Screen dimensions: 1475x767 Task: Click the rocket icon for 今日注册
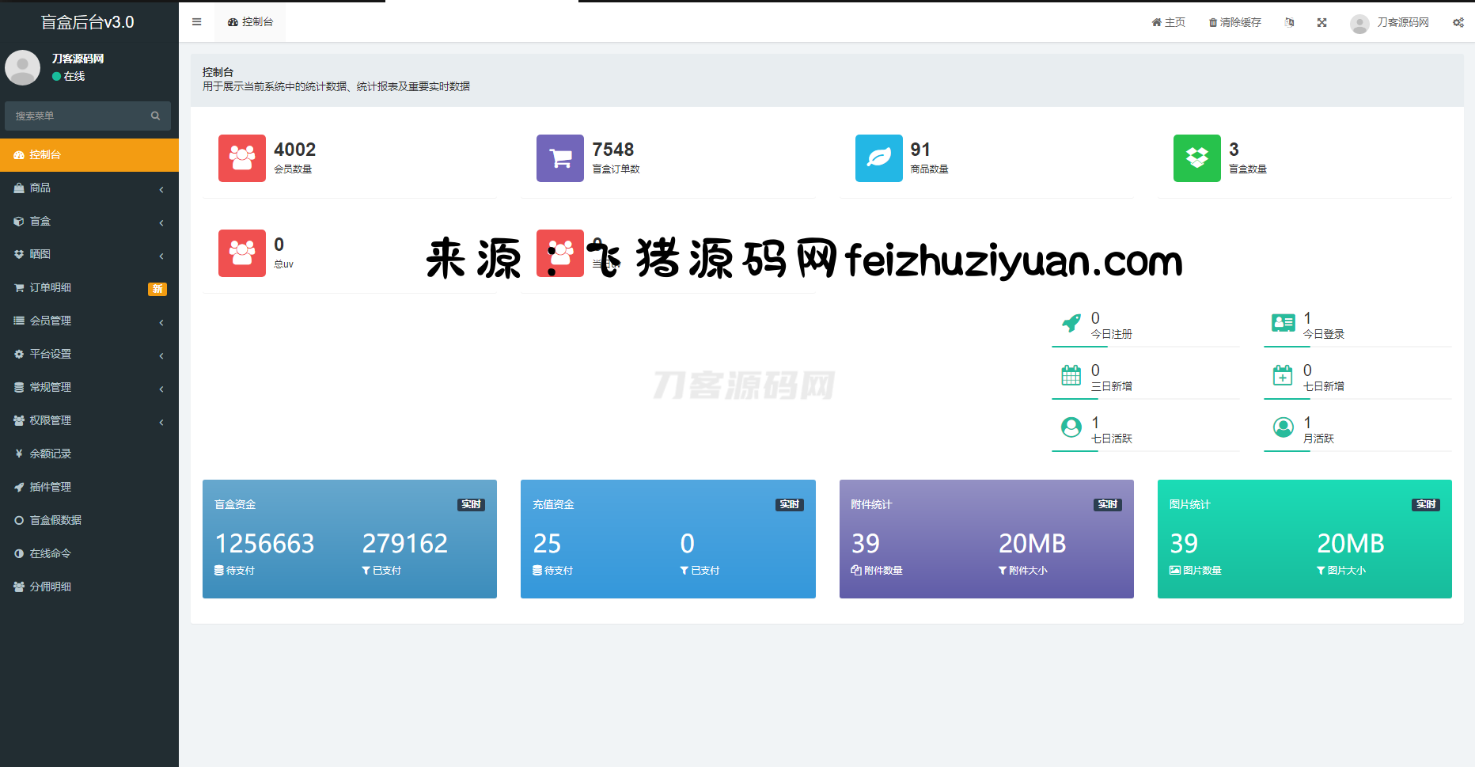(x=1071, y=323)
